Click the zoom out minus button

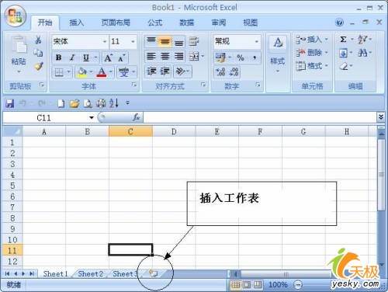(x=298, y=285)
